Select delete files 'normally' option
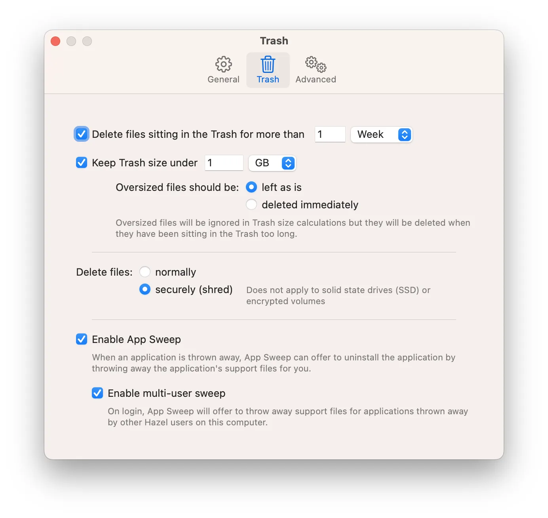The height and width of the screenshot is (518, 548). coord(145,272)
